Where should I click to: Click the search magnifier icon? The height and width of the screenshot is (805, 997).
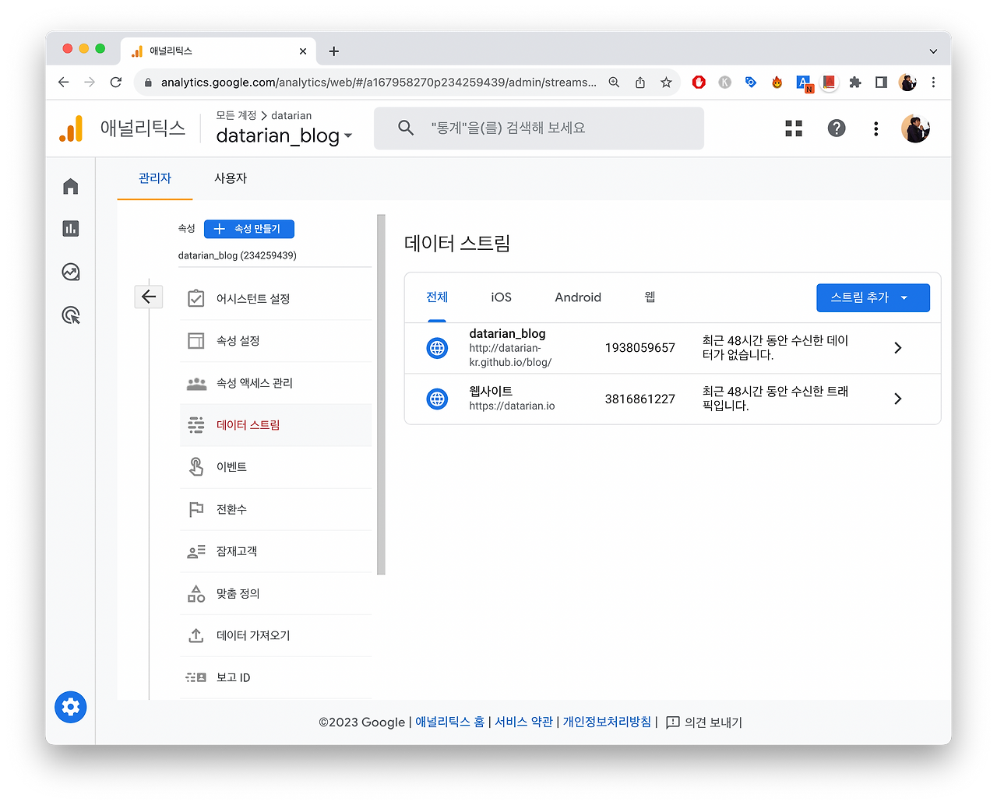coord(406,128)
